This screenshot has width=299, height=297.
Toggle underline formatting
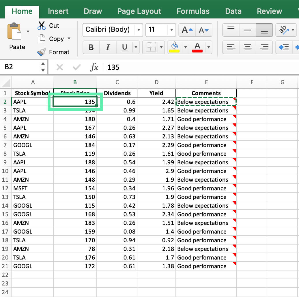(124, 47)
